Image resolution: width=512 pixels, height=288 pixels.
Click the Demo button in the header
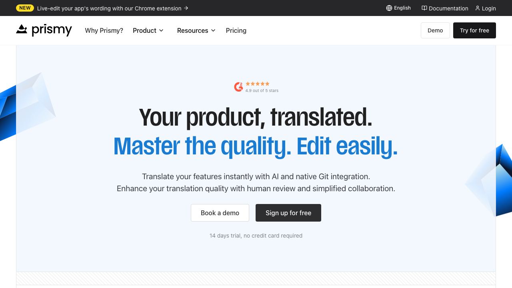click(435, 30)
